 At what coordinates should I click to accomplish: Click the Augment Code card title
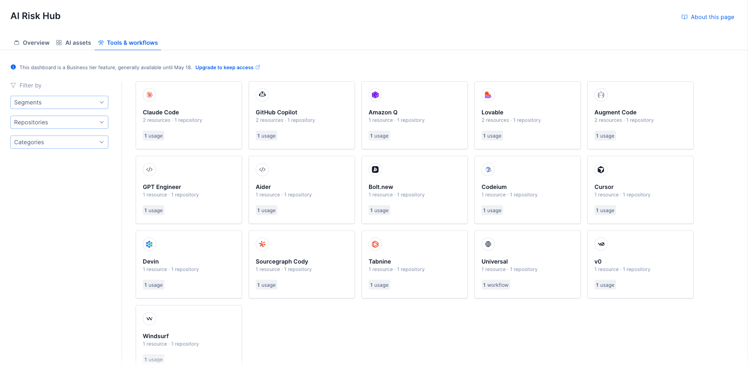click(616, 112)
